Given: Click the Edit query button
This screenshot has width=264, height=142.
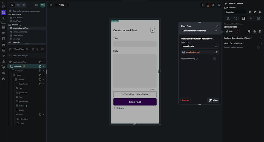Looking at the screenshot, I should coord(229,31).
